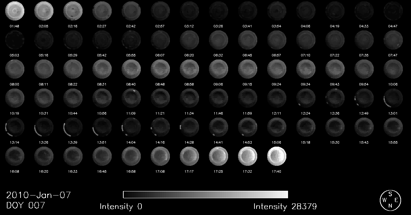Click the '04:33' timestamp label

(x=364, y=26)
